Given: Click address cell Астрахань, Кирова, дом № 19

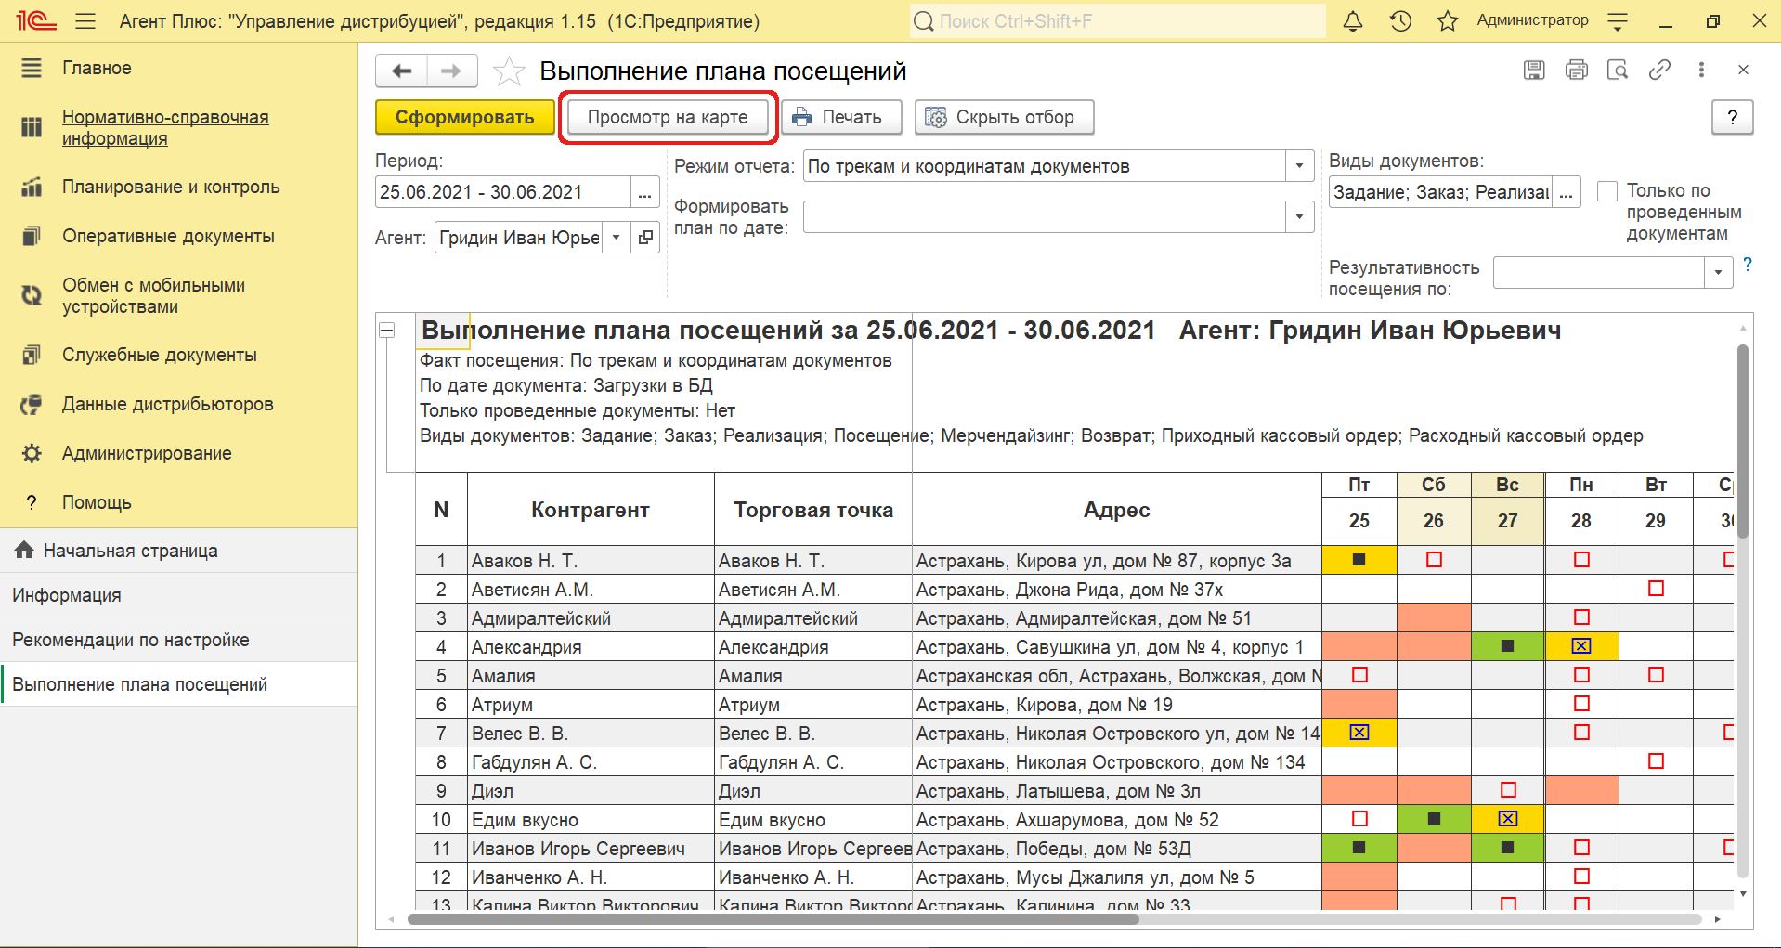Looking at the screenshot, I should click(x=1117, y=705).
